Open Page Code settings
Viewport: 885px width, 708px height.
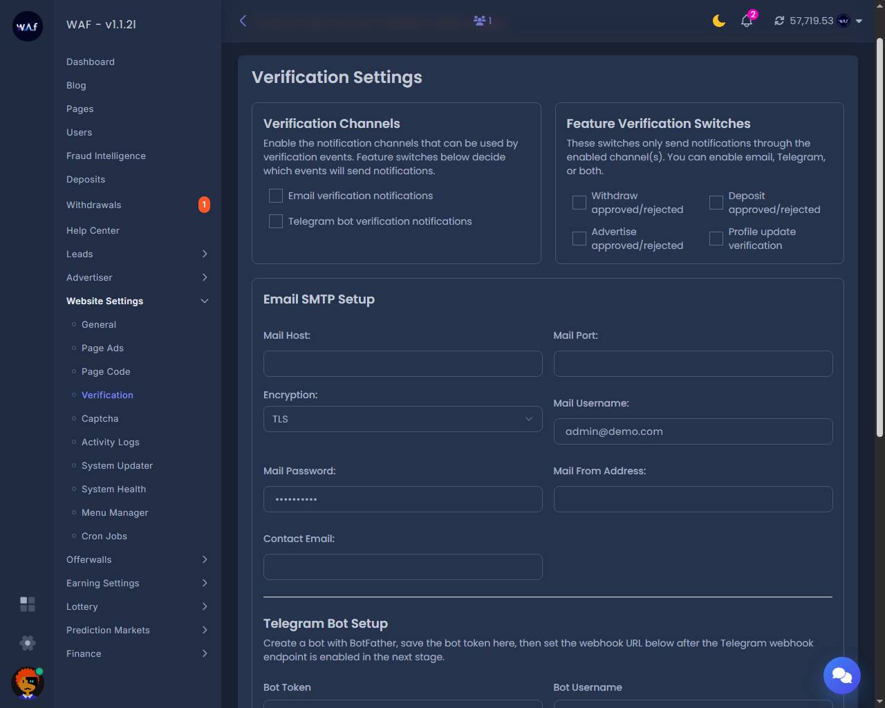[x=106, y=371]
